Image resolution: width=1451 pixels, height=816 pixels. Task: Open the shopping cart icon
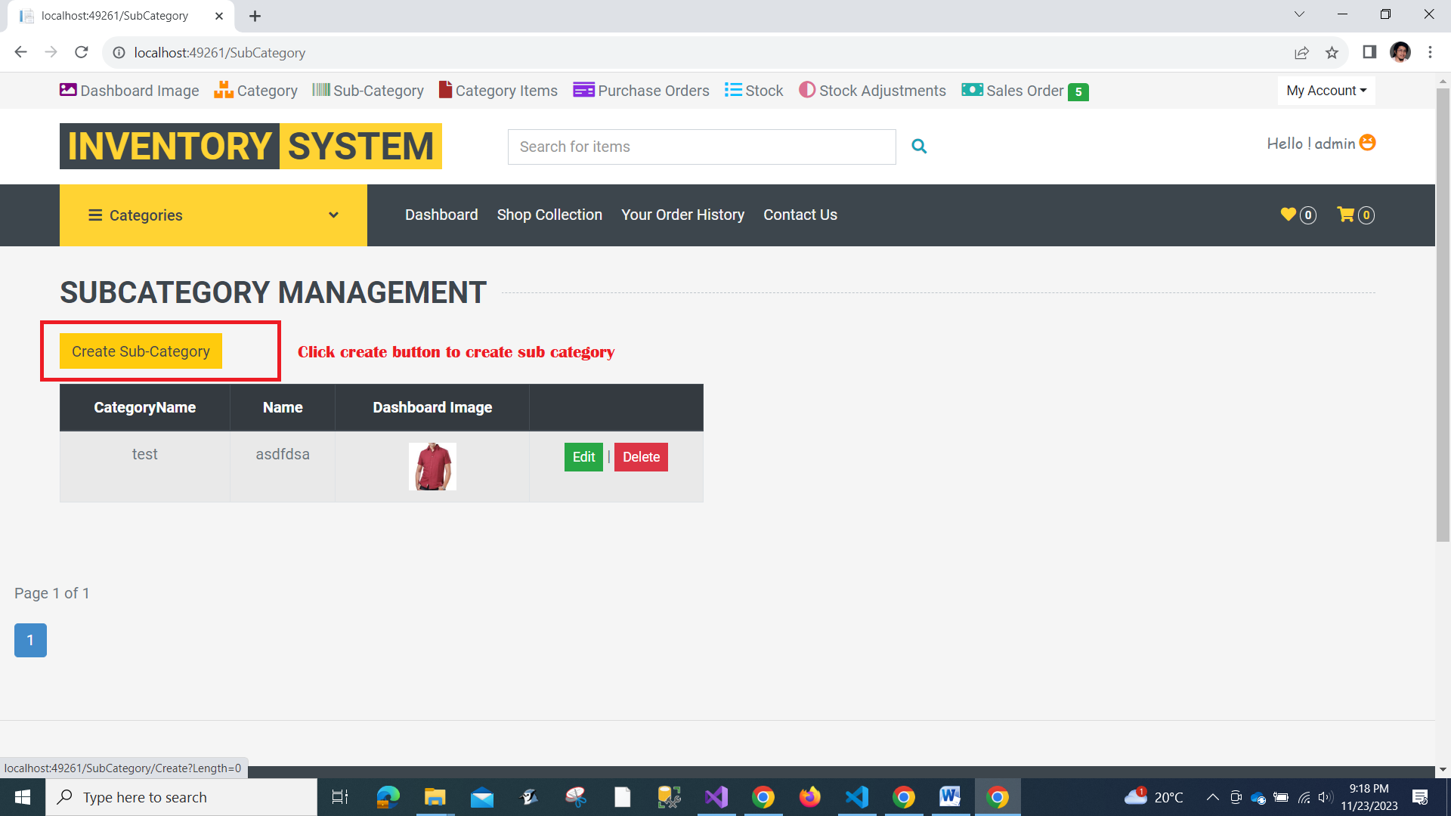pos(1345,215)
